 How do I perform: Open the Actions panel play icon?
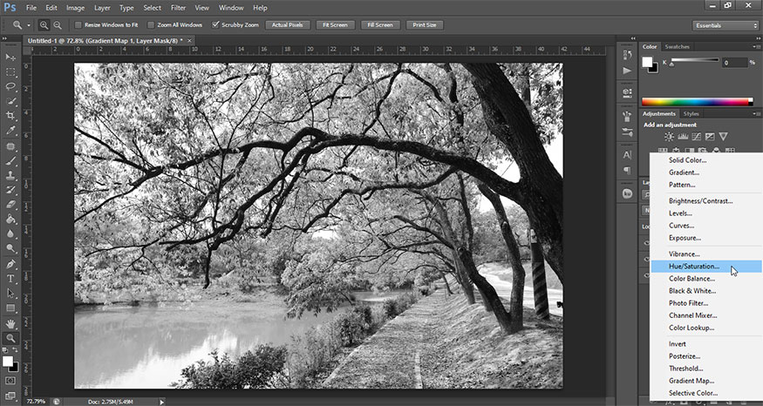point(627,71)
